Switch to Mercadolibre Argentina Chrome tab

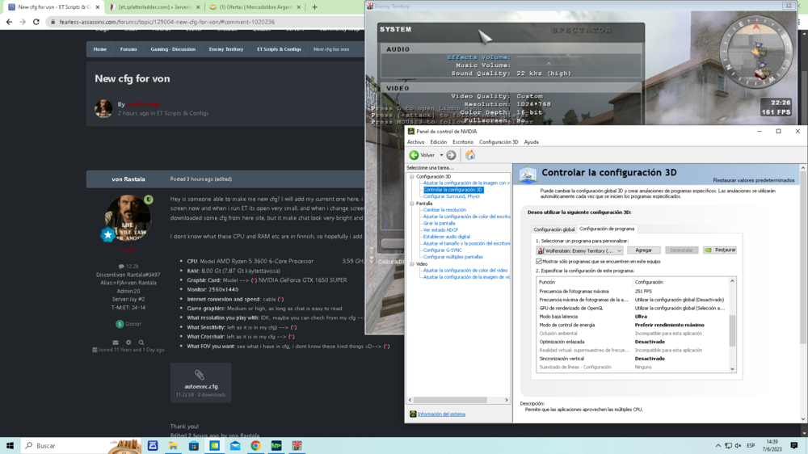tap(255, 7)
